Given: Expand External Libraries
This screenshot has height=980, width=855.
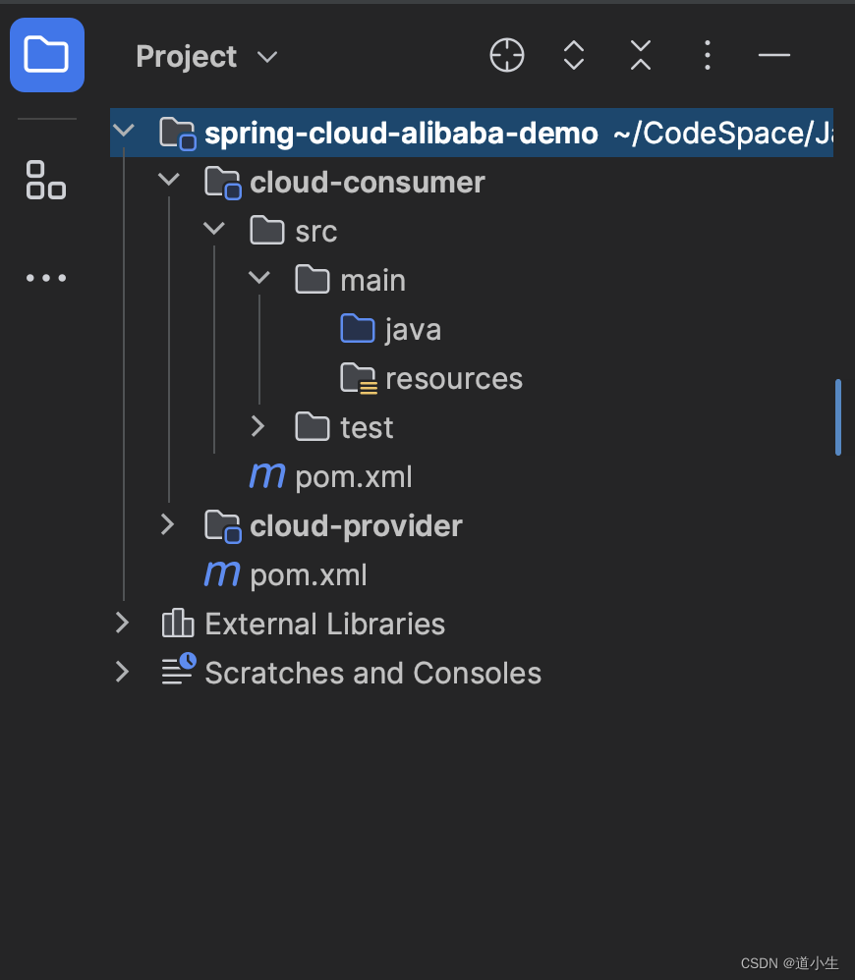Looking at the screenshot, I should pyautogui.click(x=122, y=623).
